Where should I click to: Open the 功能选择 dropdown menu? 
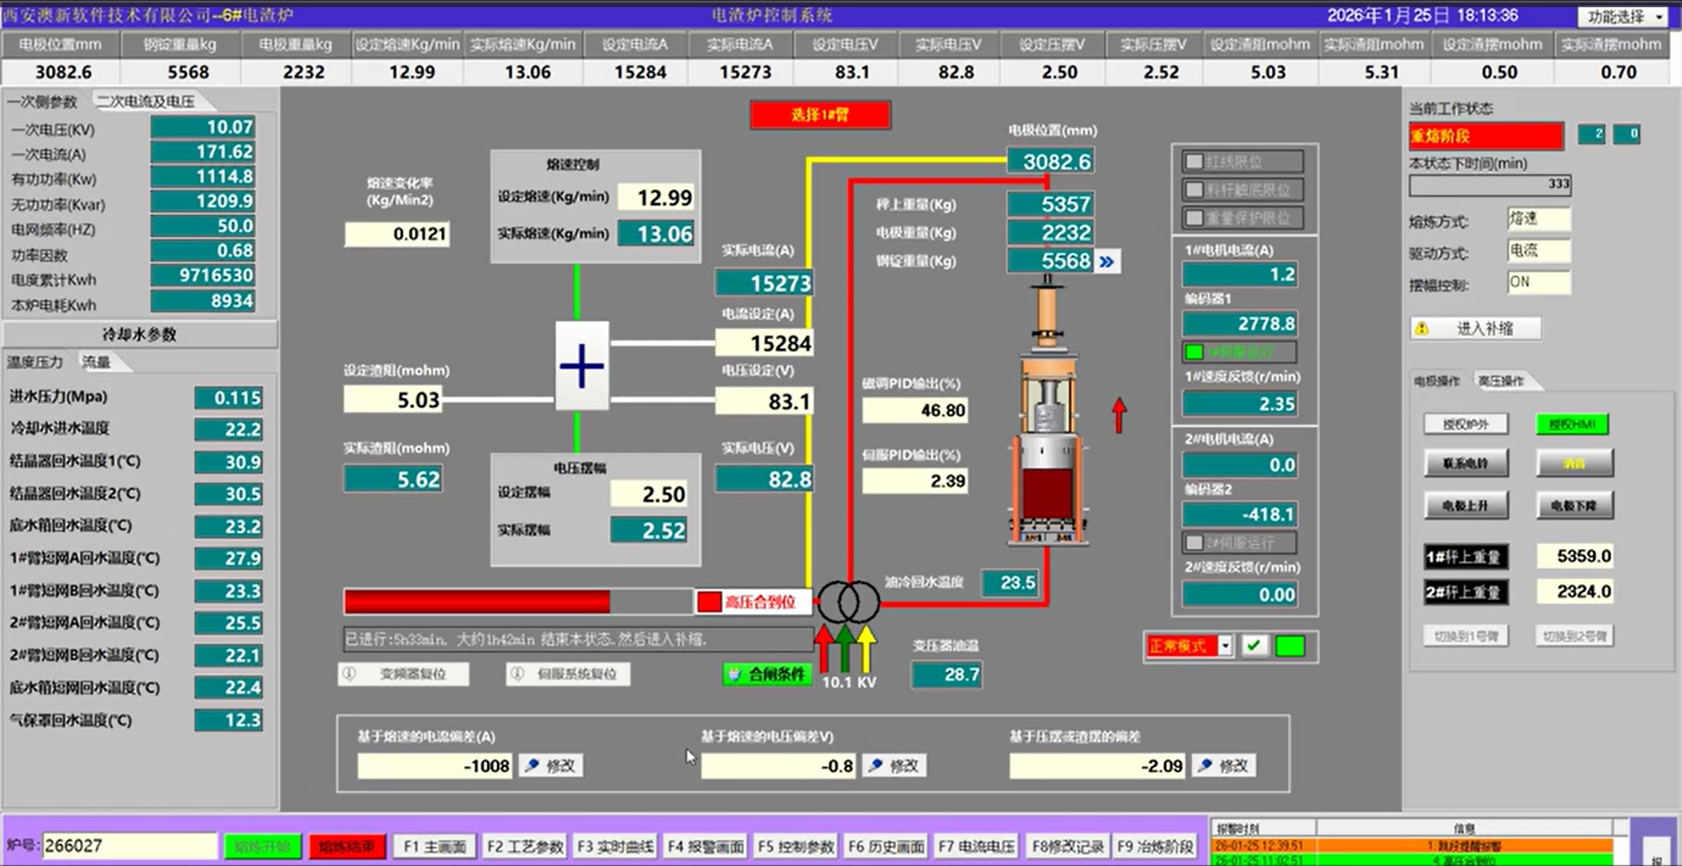pyautogui.click(x=1624, y=17)
